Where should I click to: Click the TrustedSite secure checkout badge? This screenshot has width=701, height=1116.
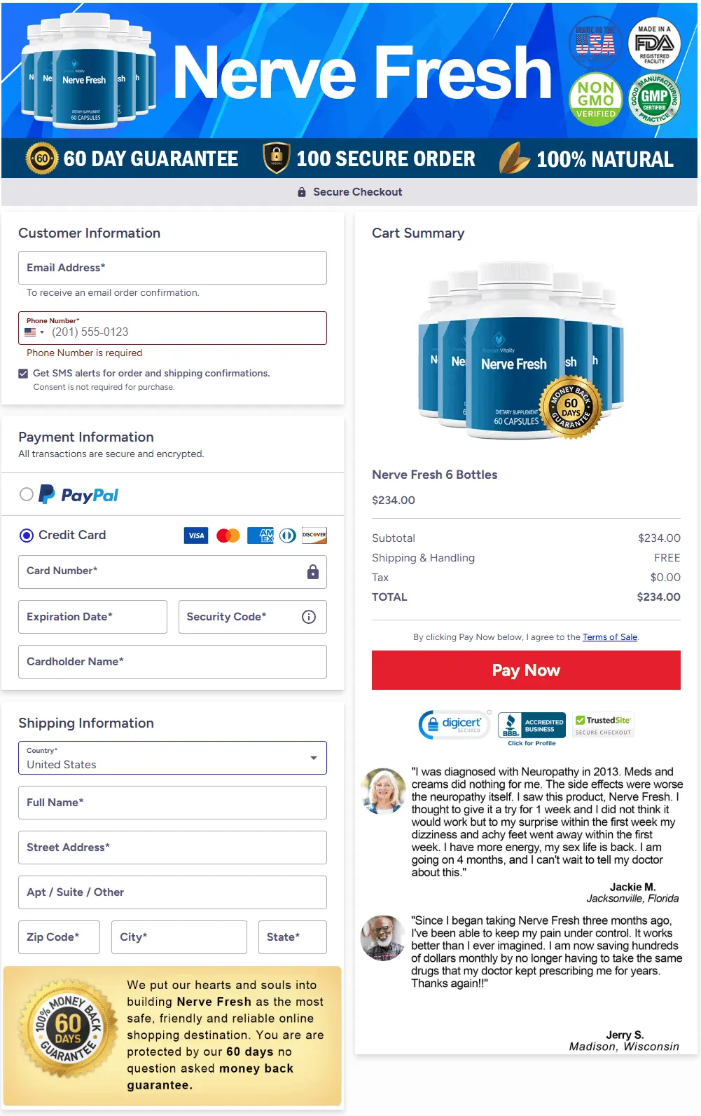[x=603, y=726]
